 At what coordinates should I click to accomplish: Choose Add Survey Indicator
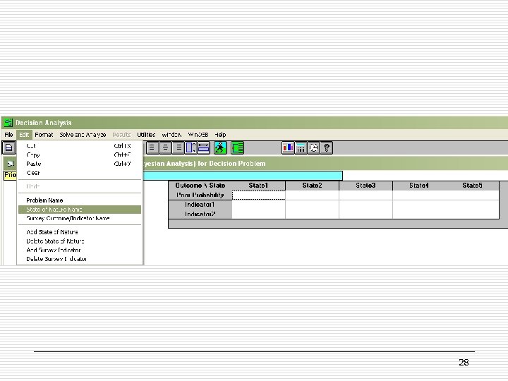click(80, 250)
